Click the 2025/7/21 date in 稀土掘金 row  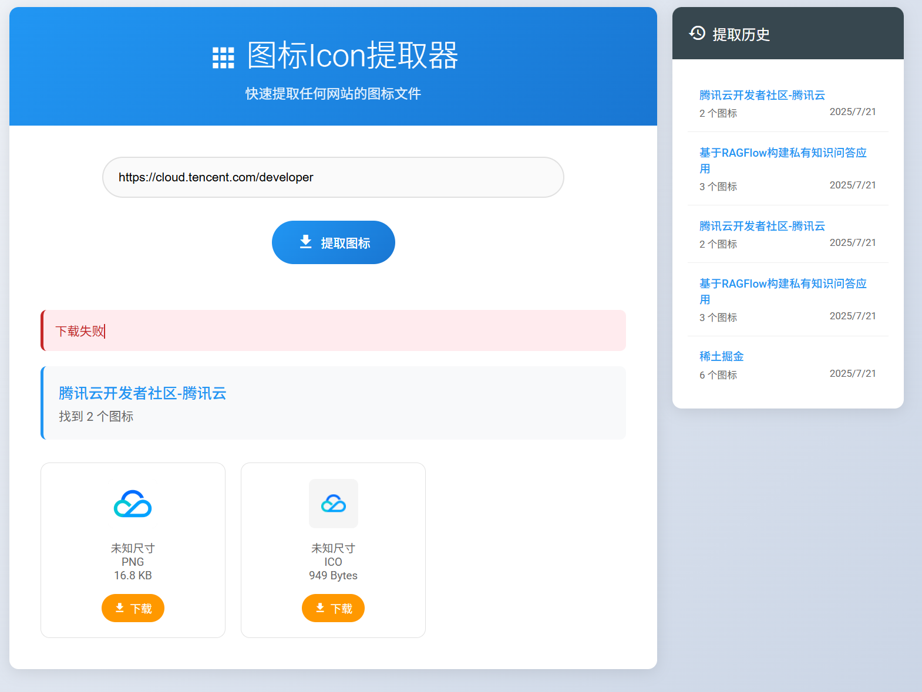point(853,373)
